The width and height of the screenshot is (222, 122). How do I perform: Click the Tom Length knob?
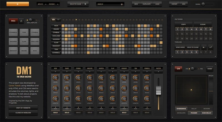pyautogui.click(x=135, y=99)
